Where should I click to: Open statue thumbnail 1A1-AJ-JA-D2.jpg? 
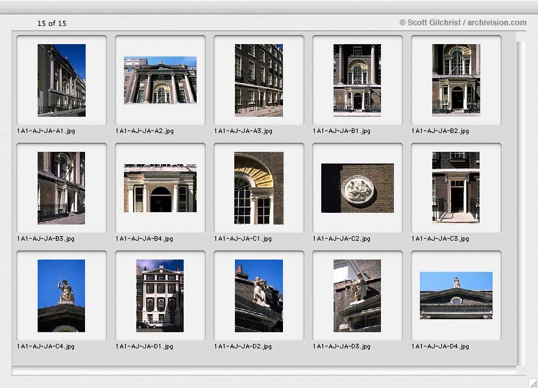coord(259,296)
